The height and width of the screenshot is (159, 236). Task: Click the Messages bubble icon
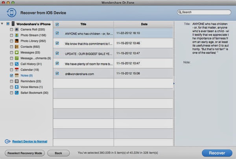click(x=17, y=53)
